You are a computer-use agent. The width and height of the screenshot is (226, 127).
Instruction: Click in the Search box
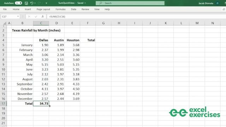click(130, 3)
